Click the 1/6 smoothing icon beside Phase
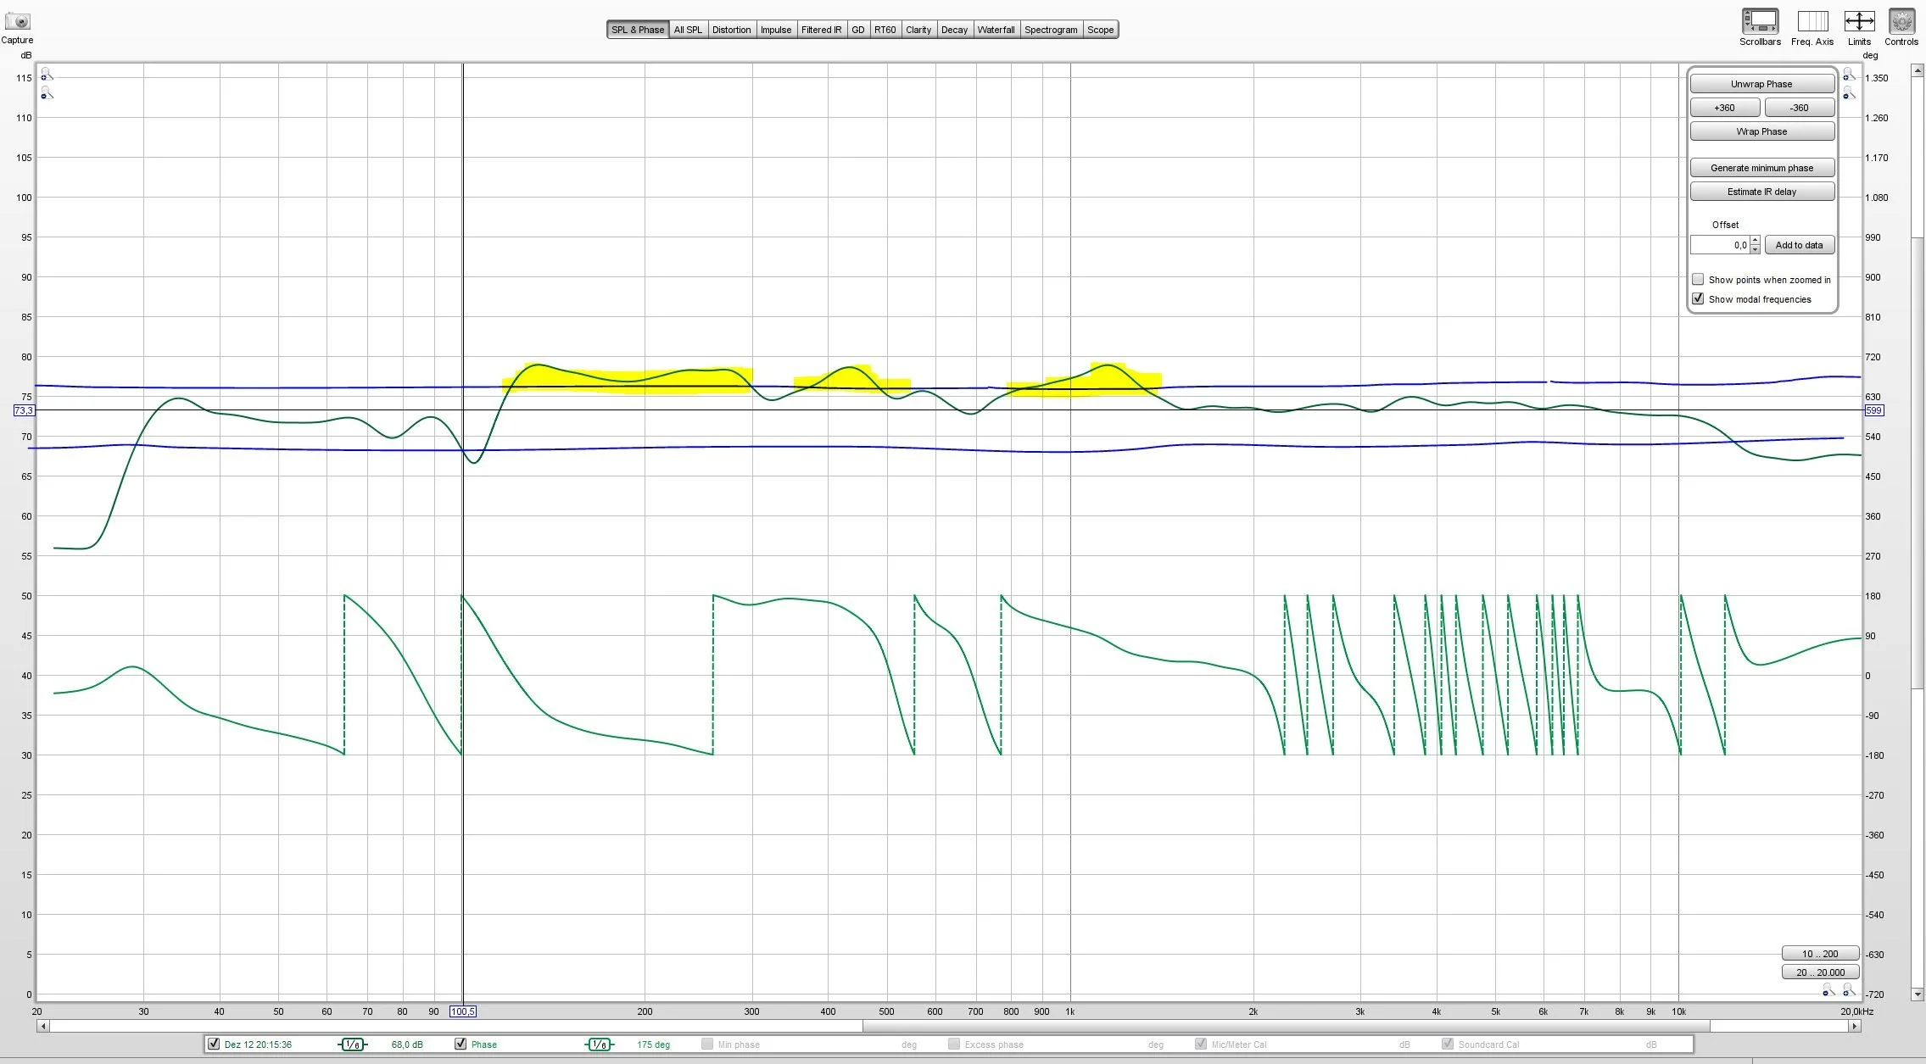 [x=599, y=1045]
